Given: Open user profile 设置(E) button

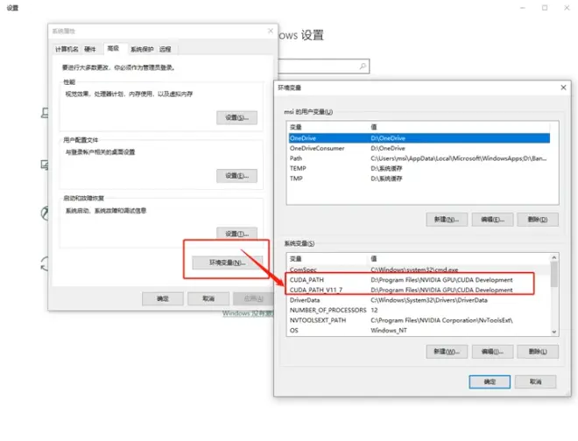Looking at the screenshot, I should (236, 176).
